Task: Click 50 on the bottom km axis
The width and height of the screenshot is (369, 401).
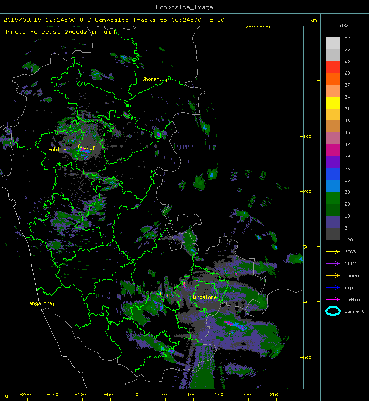Action: [164, 395]
